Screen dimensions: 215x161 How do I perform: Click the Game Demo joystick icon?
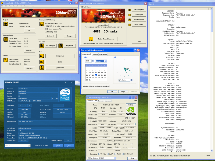42,68
